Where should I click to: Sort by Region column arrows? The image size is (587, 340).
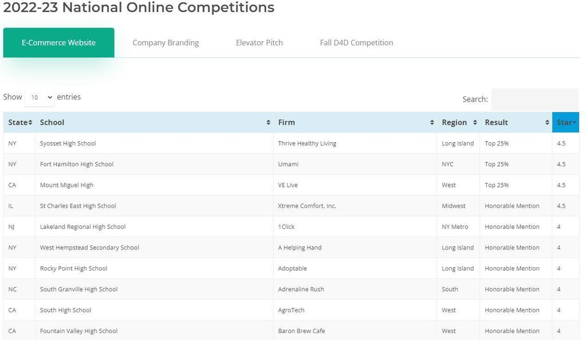[475, 123]
